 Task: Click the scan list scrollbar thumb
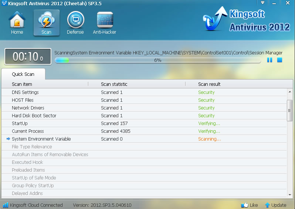click(290, 111)
